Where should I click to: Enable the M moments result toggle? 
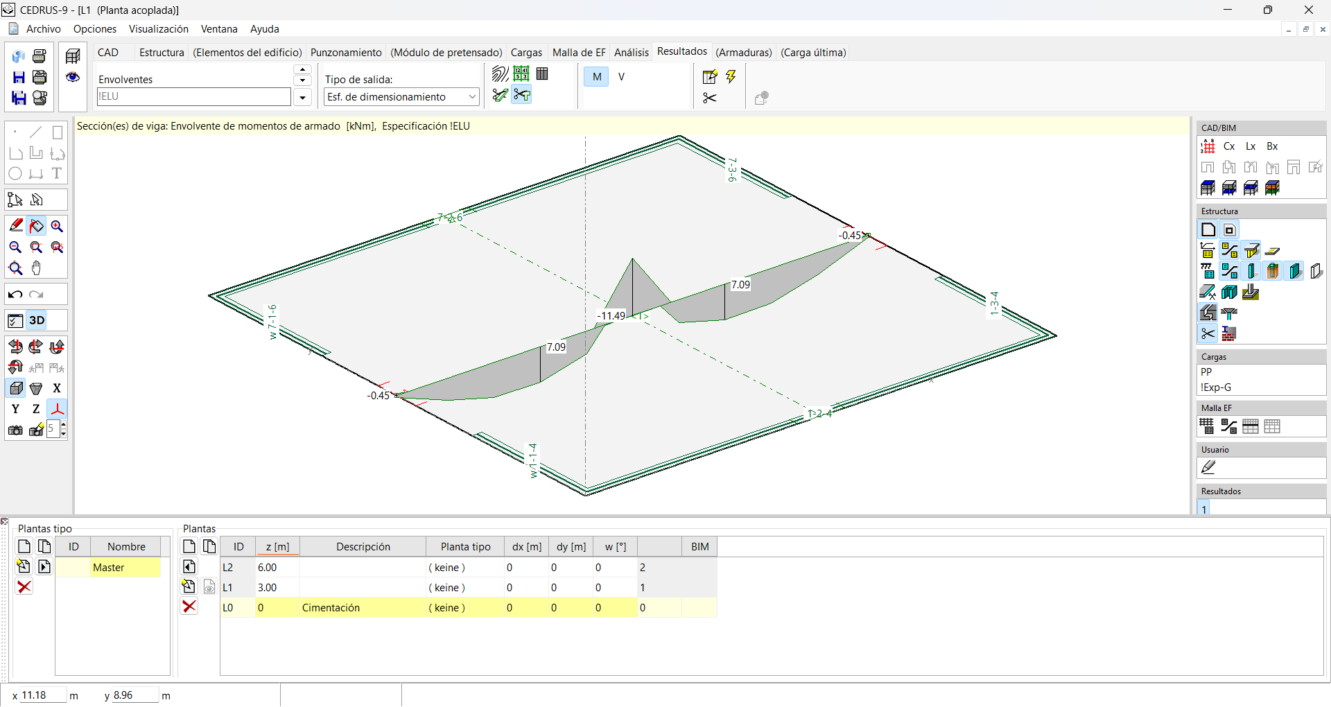(x=597, y=77)
